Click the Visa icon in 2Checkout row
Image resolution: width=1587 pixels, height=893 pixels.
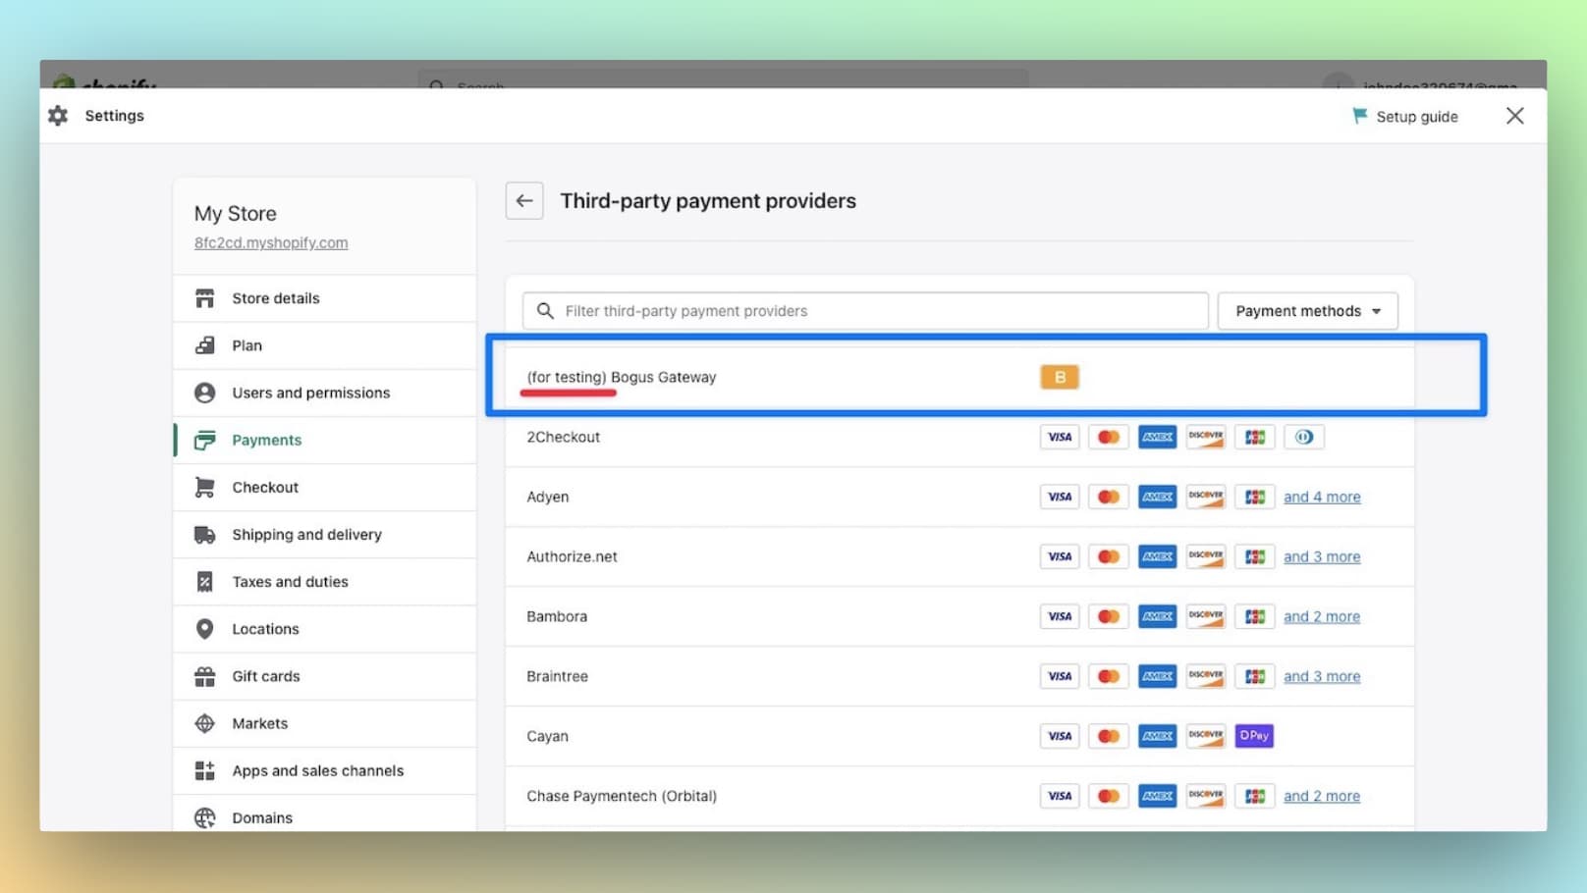click(x=1060, y=437)
